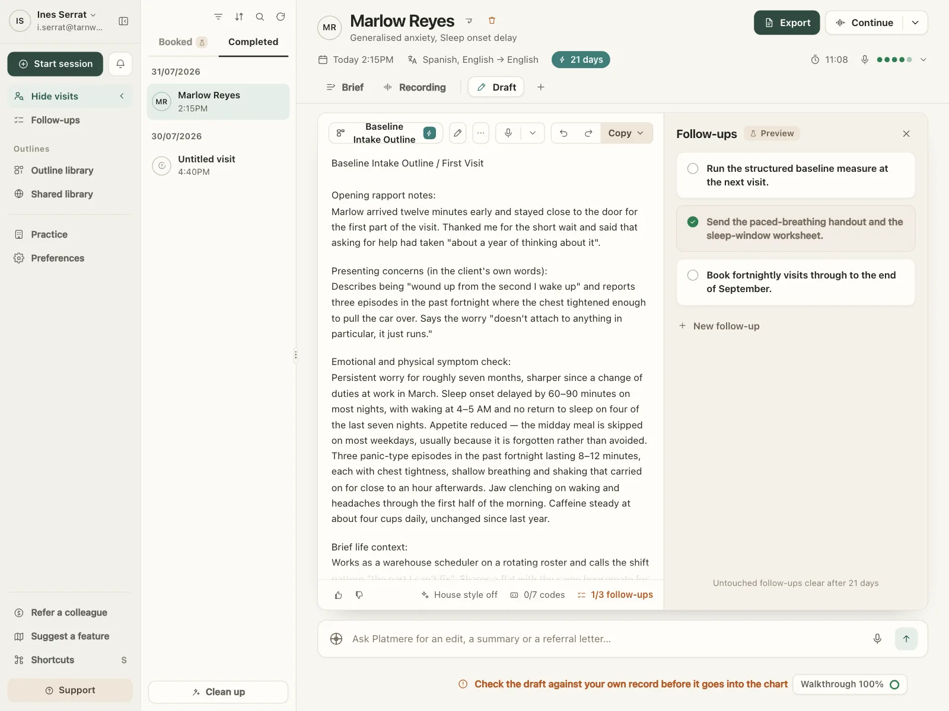Image resolution: width=949 pixels, height=711 pixels.
Task: Undo the last draft edit
Action: [x=563, y=133]
